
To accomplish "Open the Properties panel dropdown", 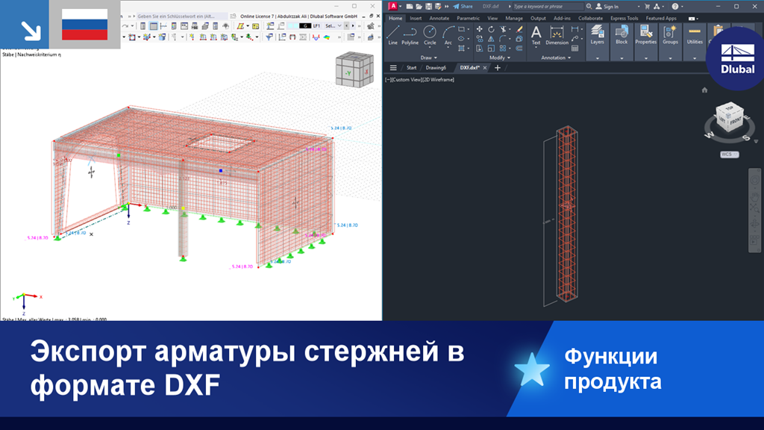I will tap(646, 58).
